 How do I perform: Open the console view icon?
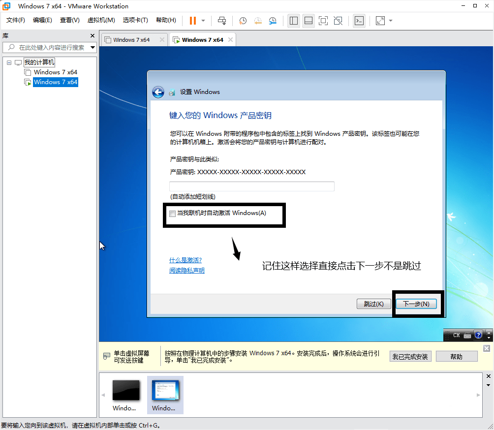pyautogui.click(x=359, y=21)
